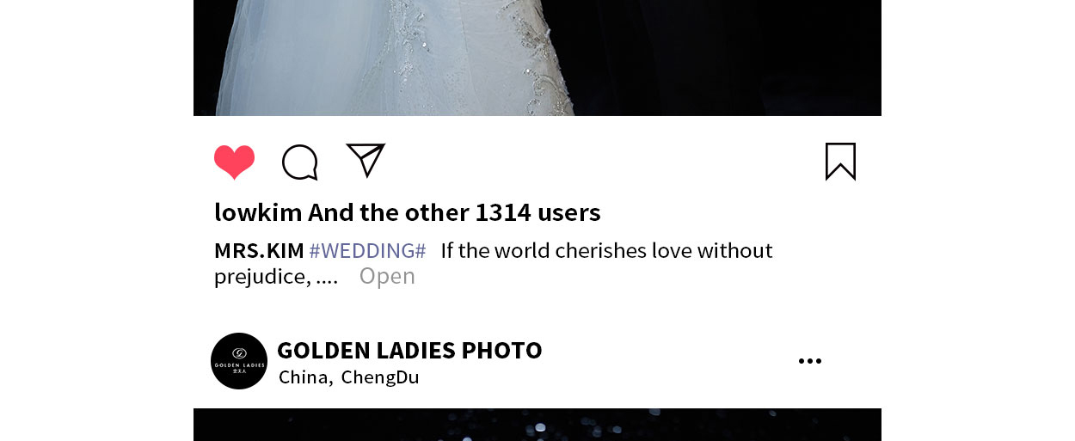Share the post with the paper plane icon
1075x441 pixels.
tap(365, 160)
